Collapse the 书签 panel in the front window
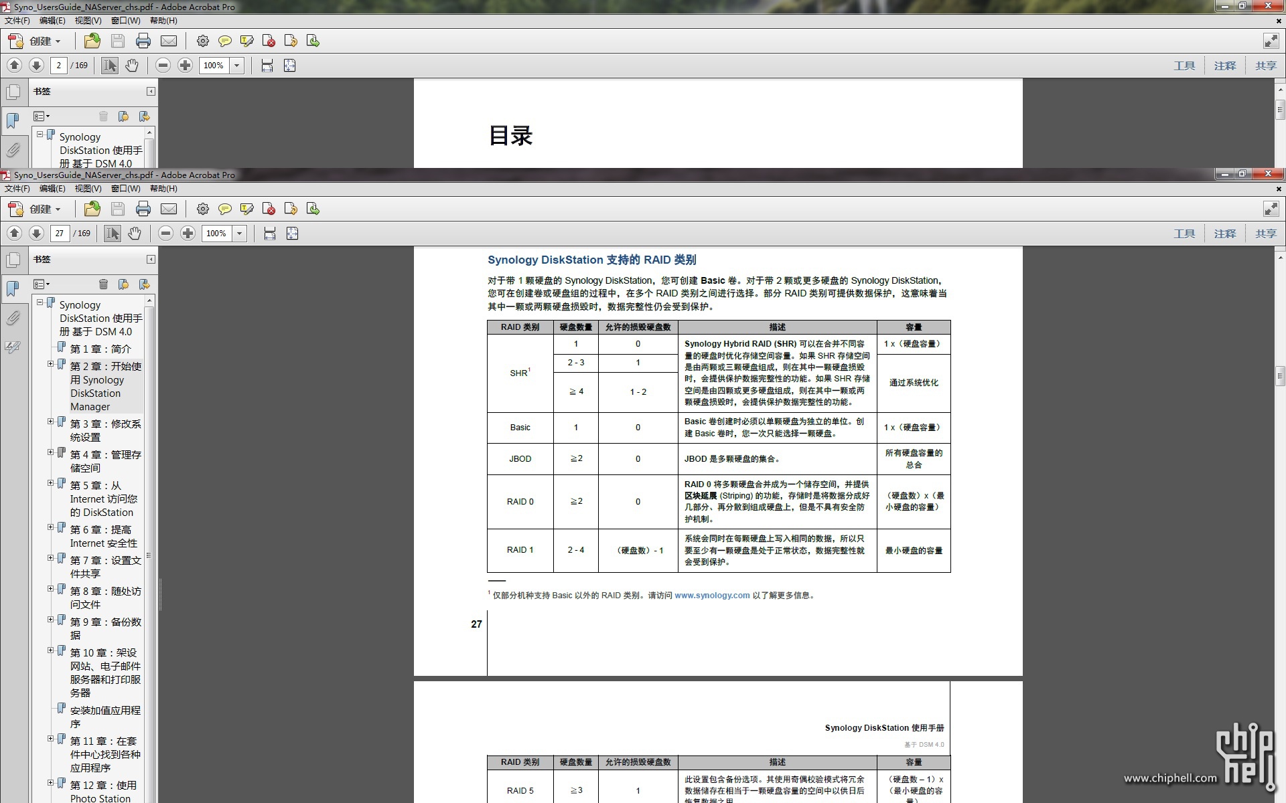1286x803 pixels. click(151, 260)
